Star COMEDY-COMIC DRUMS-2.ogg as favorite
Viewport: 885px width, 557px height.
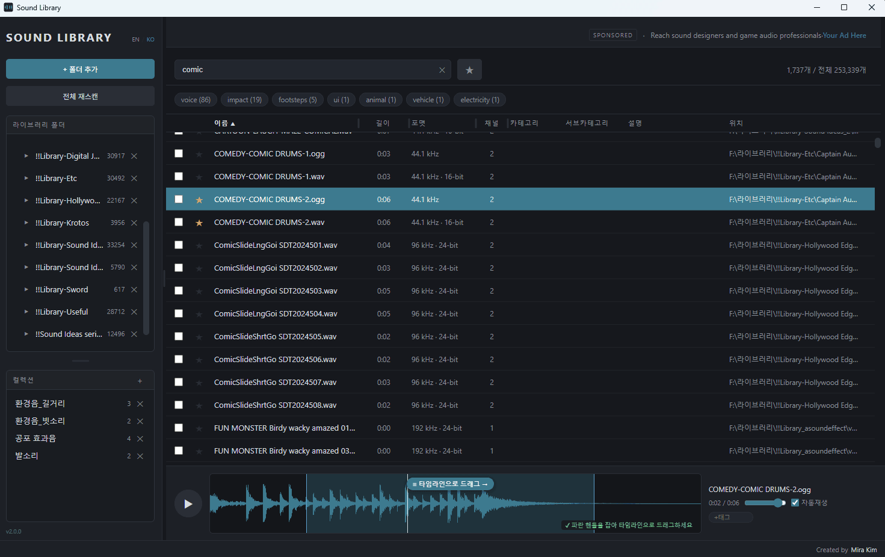199,200
